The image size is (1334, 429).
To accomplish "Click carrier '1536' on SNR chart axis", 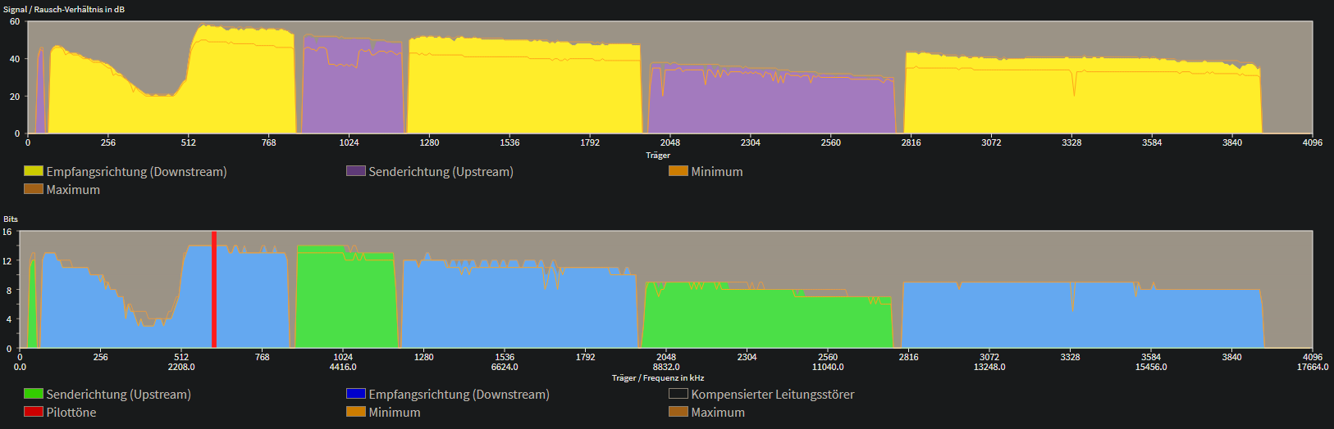I will click(509, 142).
